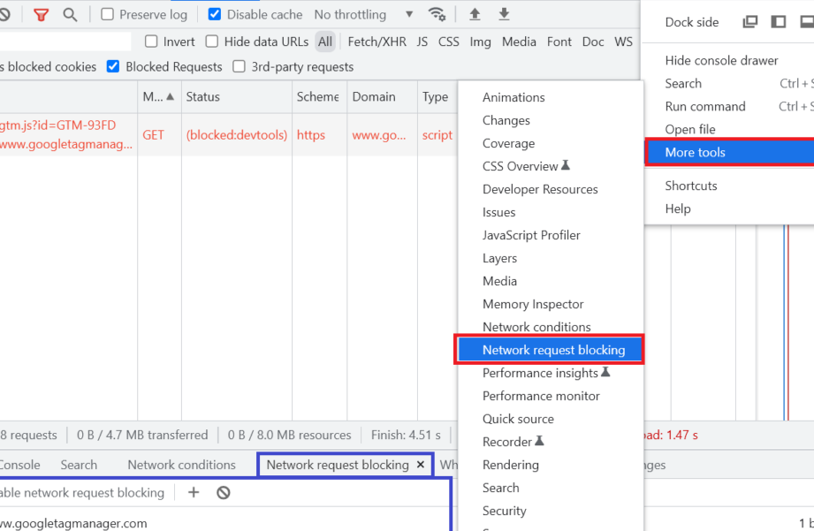The width and height of the screenshot is (814, 531).
Task: Switch to Network request blocking drawer tab
Action: point(338,465)
